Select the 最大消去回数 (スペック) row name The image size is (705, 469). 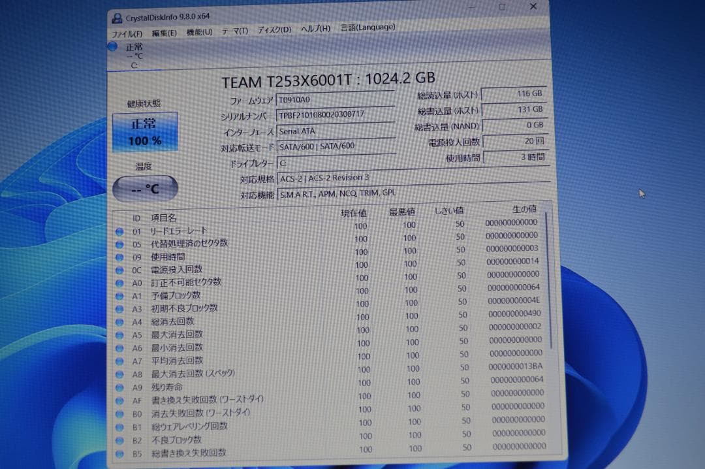(x=193, y=374)
